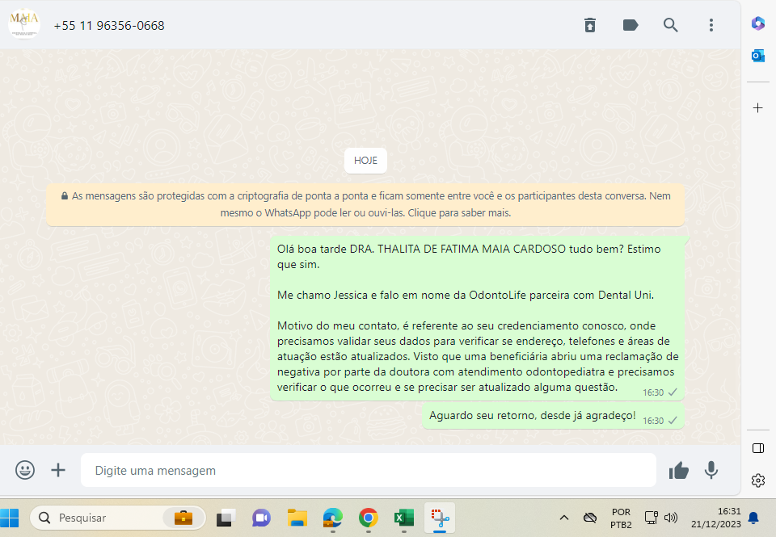Screen dimensions: 776x537
Task: Switch to Microsoft Edge on taskbar
Action: pos(332,518)
